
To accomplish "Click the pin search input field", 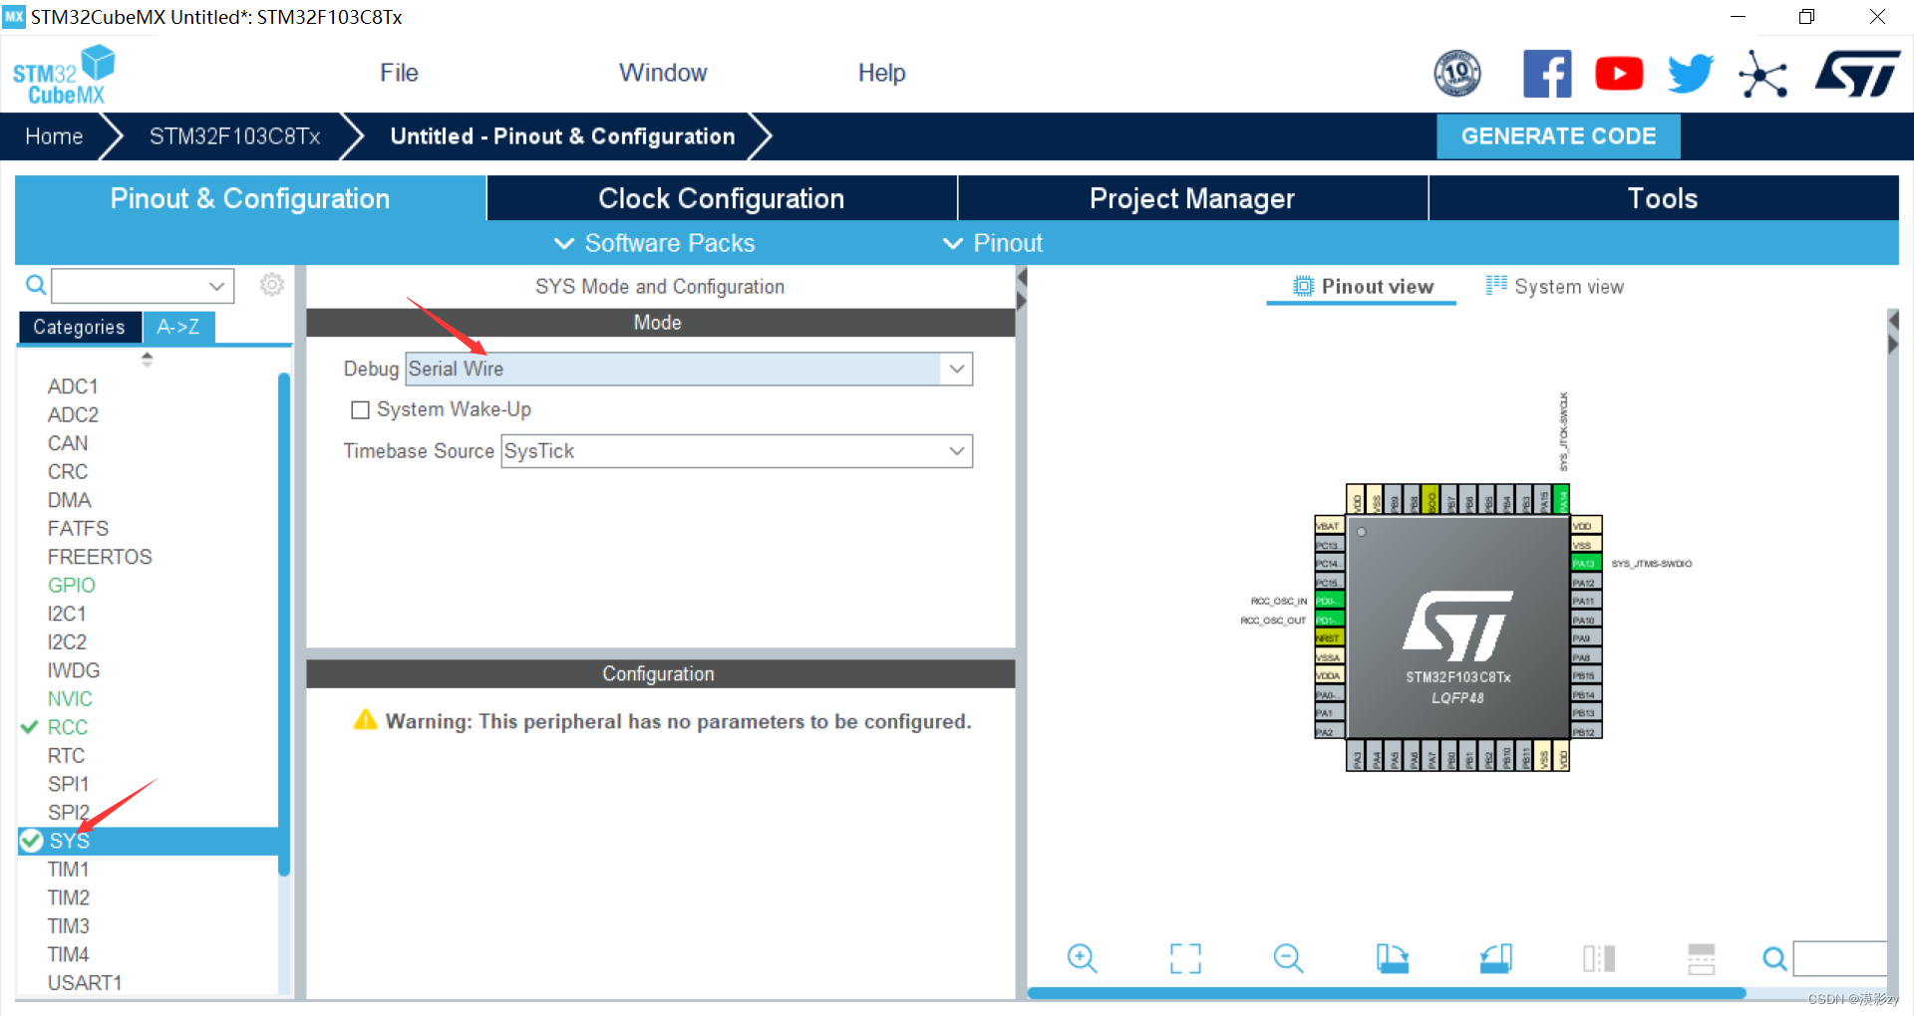I will coord(1840,958).
